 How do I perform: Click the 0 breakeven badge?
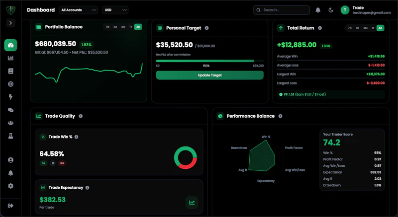53,163
